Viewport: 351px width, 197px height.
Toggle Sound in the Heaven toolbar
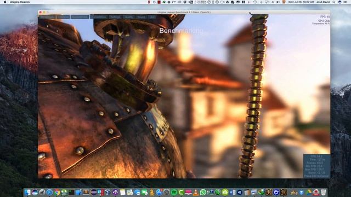(141, 17)
